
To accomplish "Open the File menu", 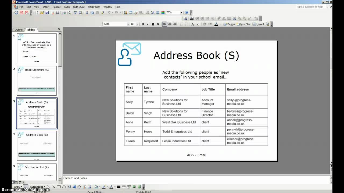I will point(21,7).
